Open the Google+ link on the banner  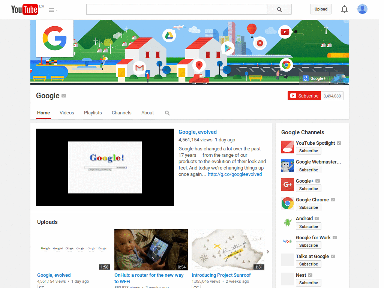[315, 78]
